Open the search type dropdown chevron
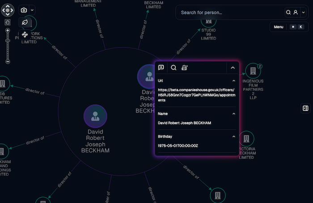The width and height of the screenshot is (313, 203). (x=304, y=13)
